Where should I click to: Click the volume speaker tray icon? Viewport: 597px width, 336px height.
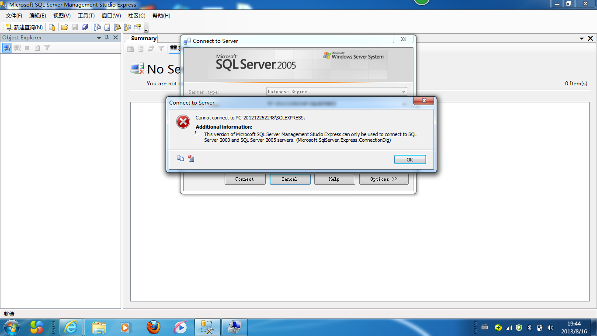(x=550, y=328)
